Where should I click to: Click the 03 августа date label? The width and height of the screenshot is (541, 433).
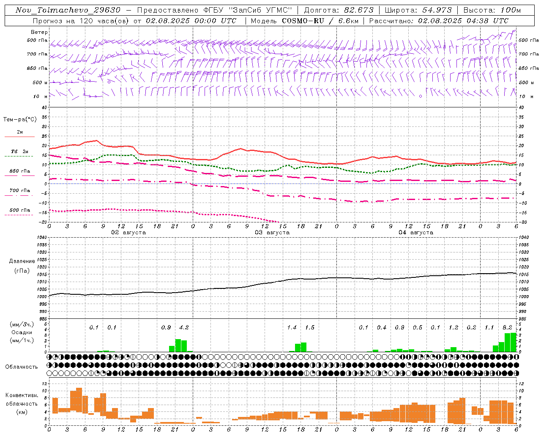click(272, 233)
